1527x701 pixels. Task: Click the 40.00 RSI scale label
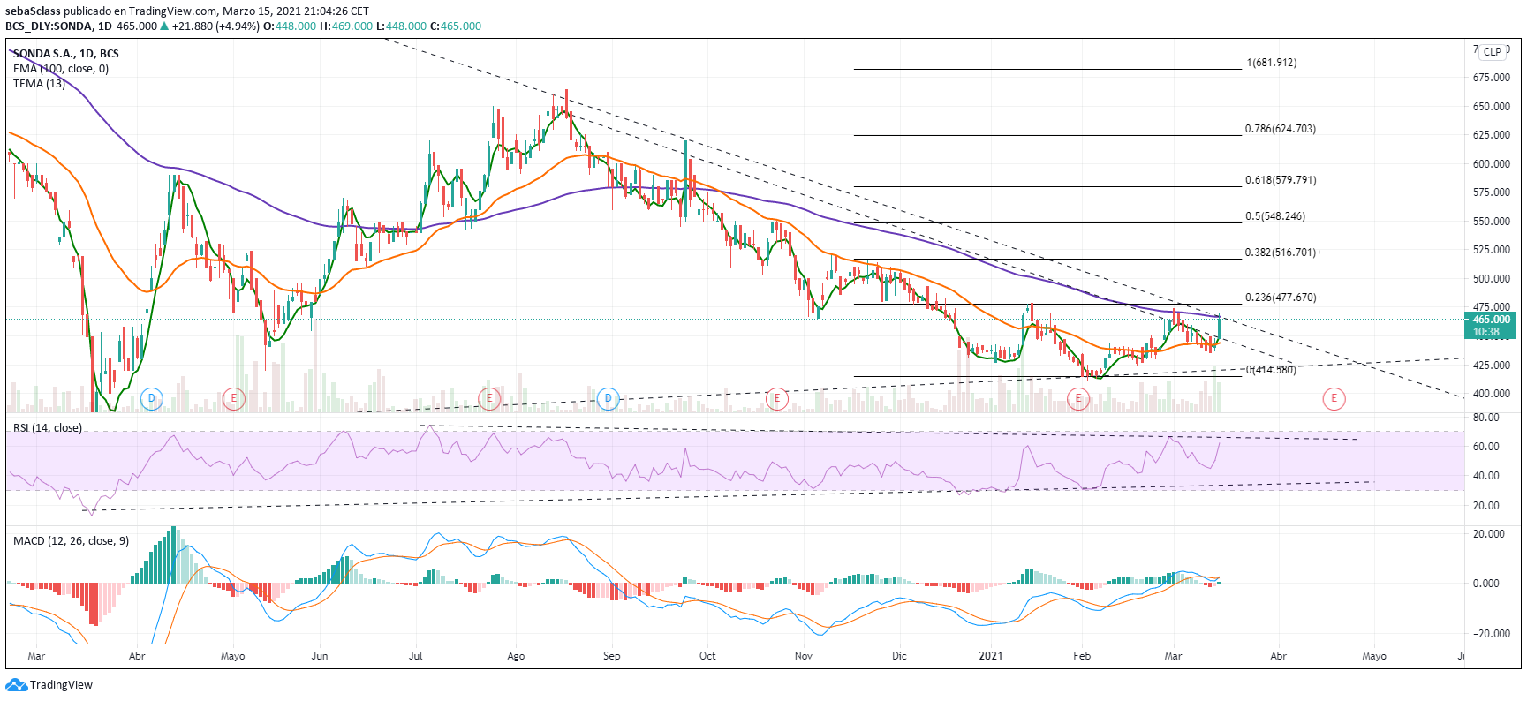1486,476
